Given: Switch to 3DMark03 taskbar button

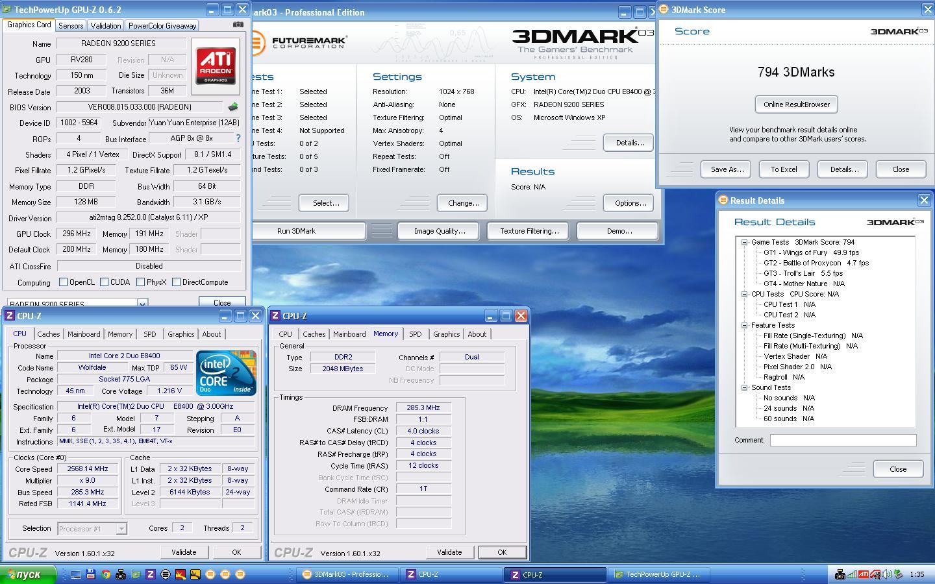Looking at the screenshot, I should click(x=348, y=574).
